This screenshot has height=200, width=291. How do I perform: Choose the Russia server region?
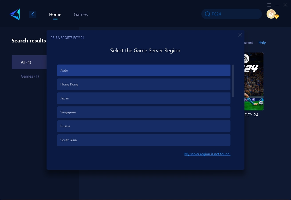144,126
